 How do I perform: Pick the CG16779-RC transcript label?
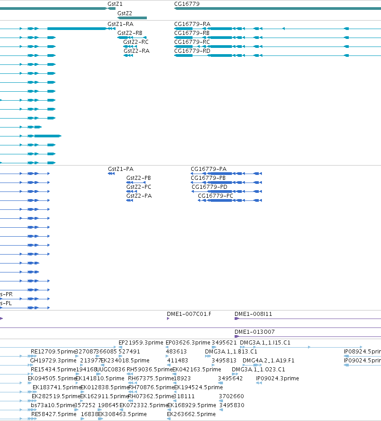192,42
